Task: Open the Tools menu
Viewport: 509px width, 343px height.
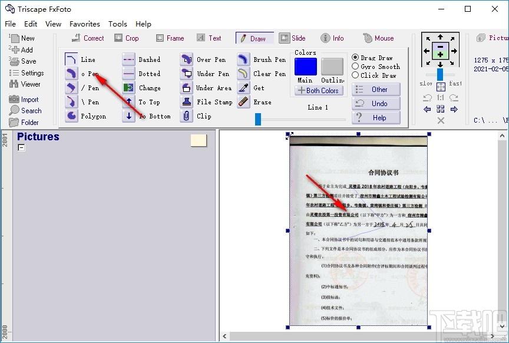Action: click(117, 24)
